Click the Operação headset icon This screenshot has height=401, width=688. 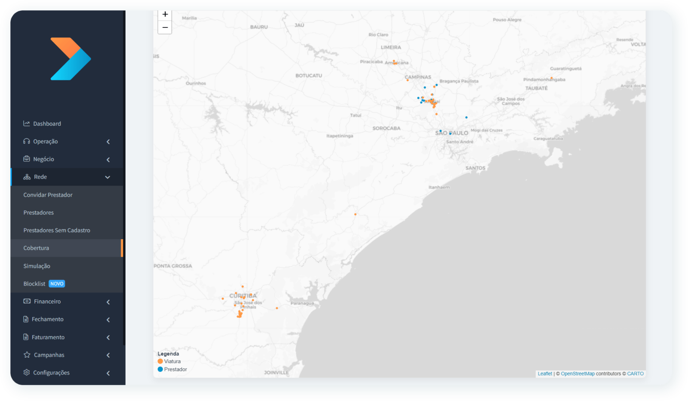[x=27, y=141]
